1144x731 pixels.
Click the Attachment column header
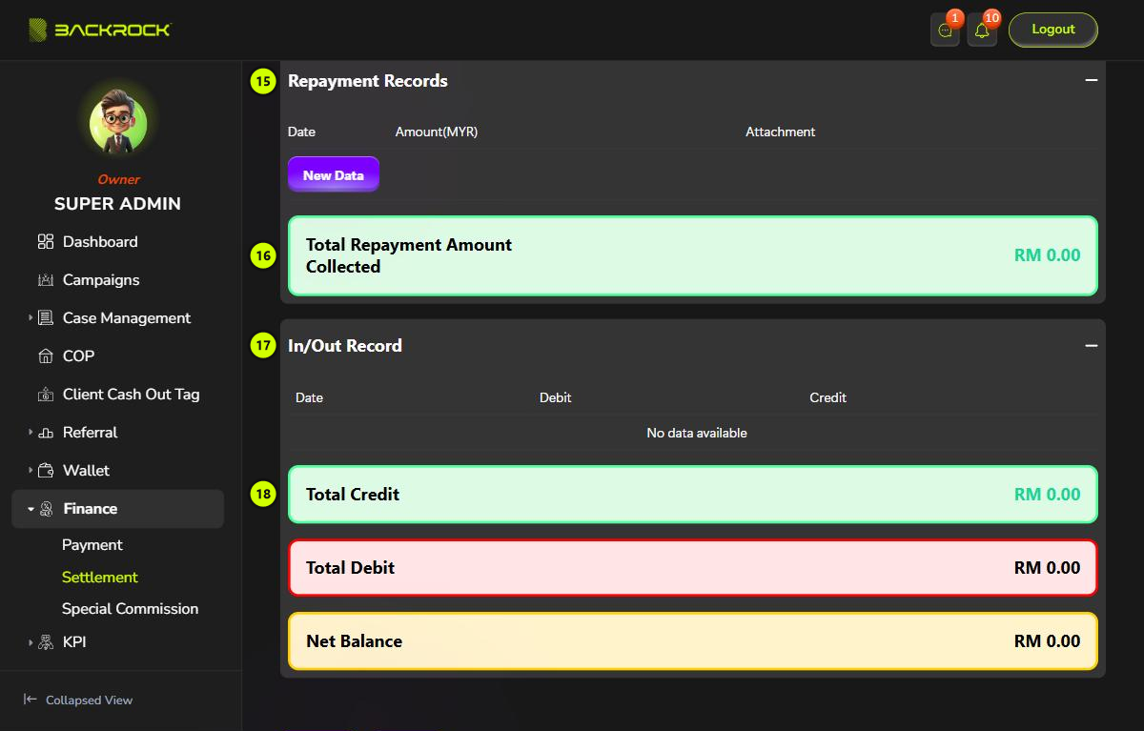pyautogui.click(x=781, y=132)
